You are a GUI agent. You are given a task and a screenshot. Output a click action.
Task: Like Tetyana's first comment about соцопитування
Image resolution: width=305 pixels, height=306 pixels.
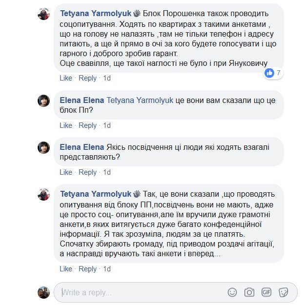click(x=65, y=78)
